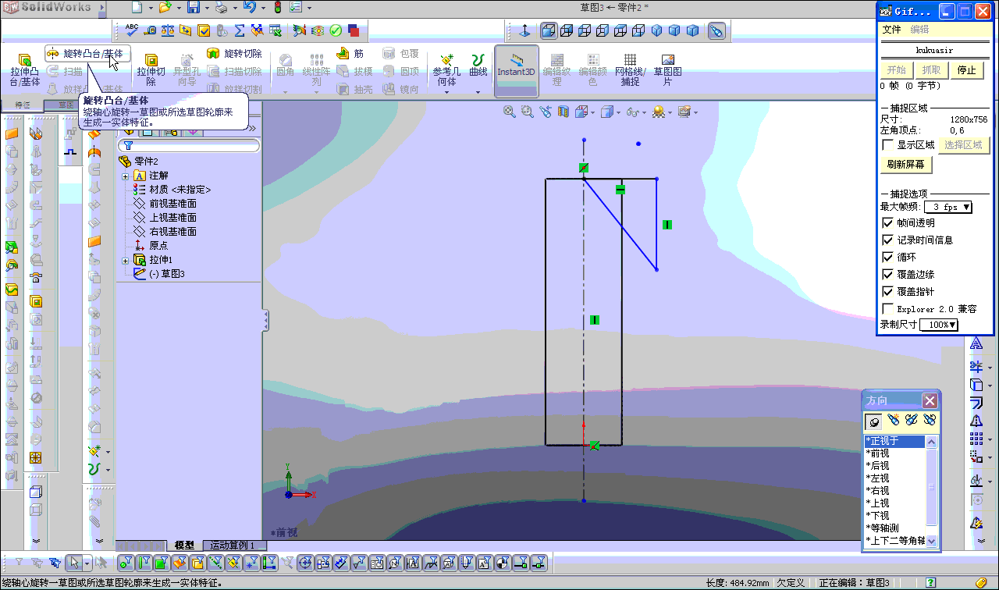Uncheck the 帧间透明 checkbox
The height and width of the screenshot is (590, 999).
tap(887, 223)
